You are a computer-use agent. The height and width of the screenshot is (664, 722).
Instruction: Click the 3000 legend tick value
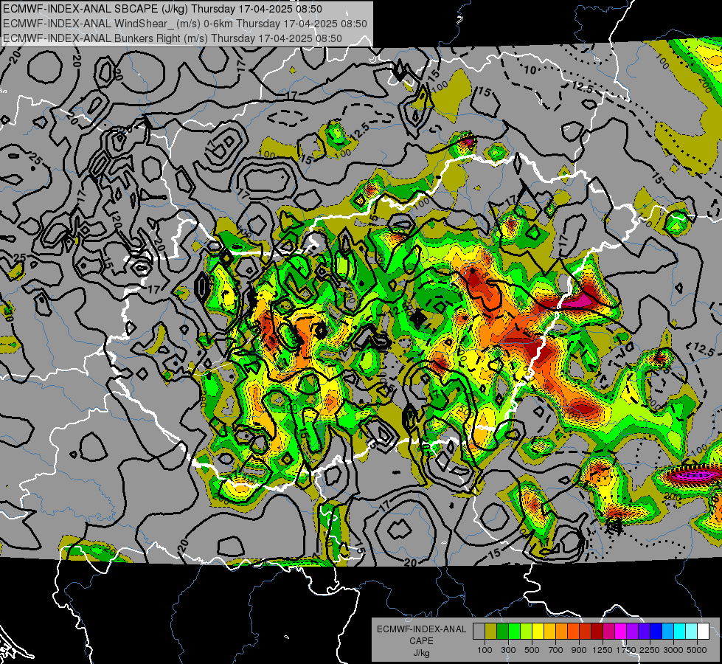(673, 650)
